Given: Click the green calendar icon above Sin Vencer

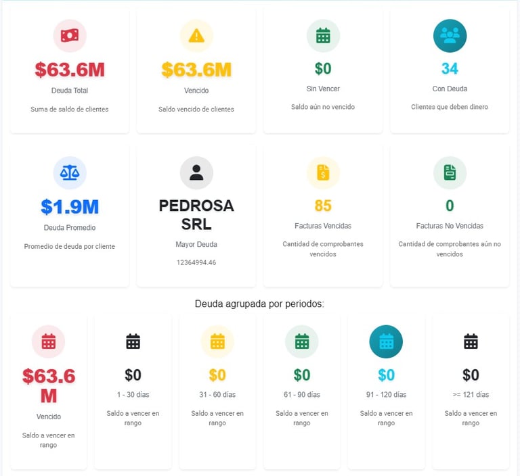Looking at the screenshot, I should tap(323, 36).
